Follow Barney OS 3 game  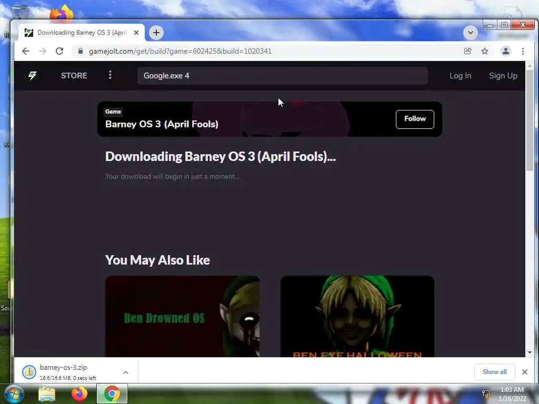[x=415, y=119]
